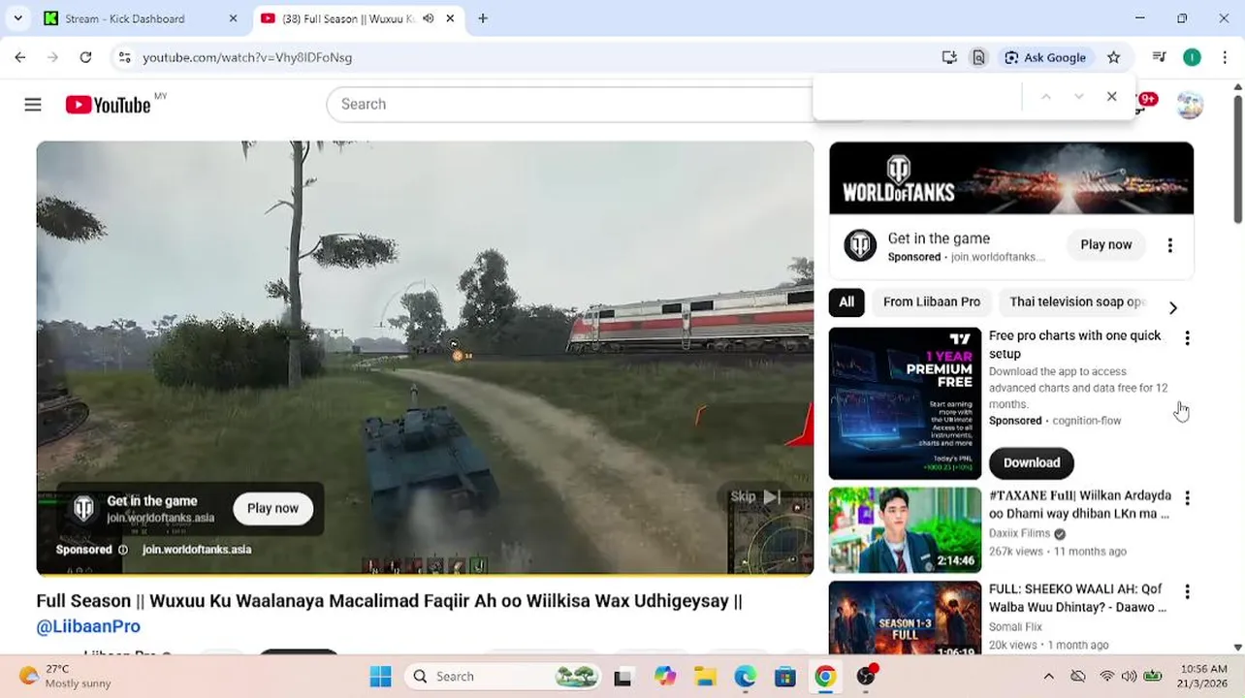Click the page vertical scrollbar thumb
This screenshot has height=698, width=1245.
1237,159
